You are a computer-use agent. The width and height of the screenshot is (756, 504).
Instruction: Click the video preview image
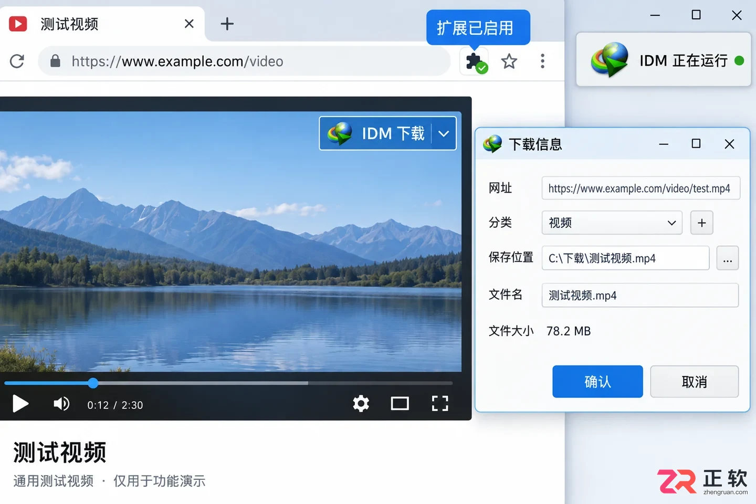coord(230,241)
